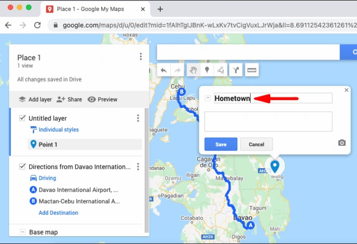Uncheck the Untitled layer checkbox
This screenshot has width=357, height=244.
coord(22,118)
